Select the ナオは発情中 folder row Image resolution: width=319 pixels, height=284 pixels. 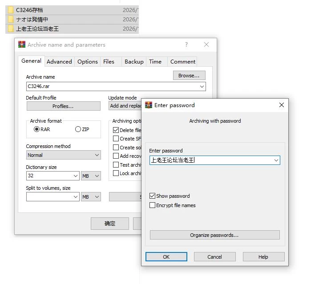[72, 19]
